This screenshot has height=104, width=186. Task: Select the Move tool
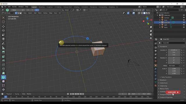click(3, 26)
